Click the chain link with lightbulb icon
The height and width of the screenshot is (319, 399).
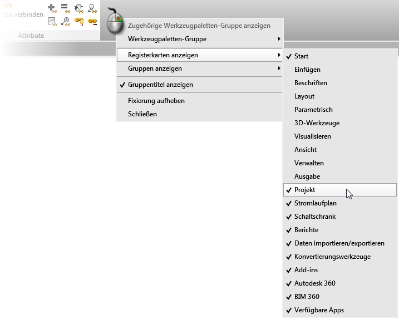pos(79,22)
